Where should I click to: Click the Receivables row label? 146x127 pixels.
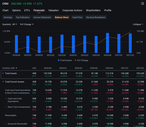tap(11, 116)
